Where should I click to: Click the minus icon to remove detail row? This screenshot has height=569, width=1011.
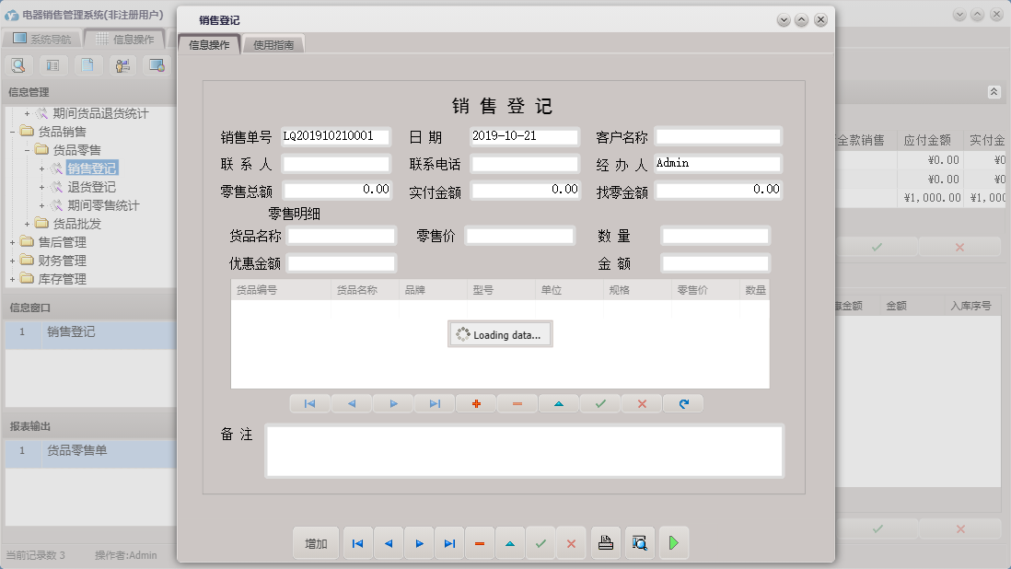(517, 403)
